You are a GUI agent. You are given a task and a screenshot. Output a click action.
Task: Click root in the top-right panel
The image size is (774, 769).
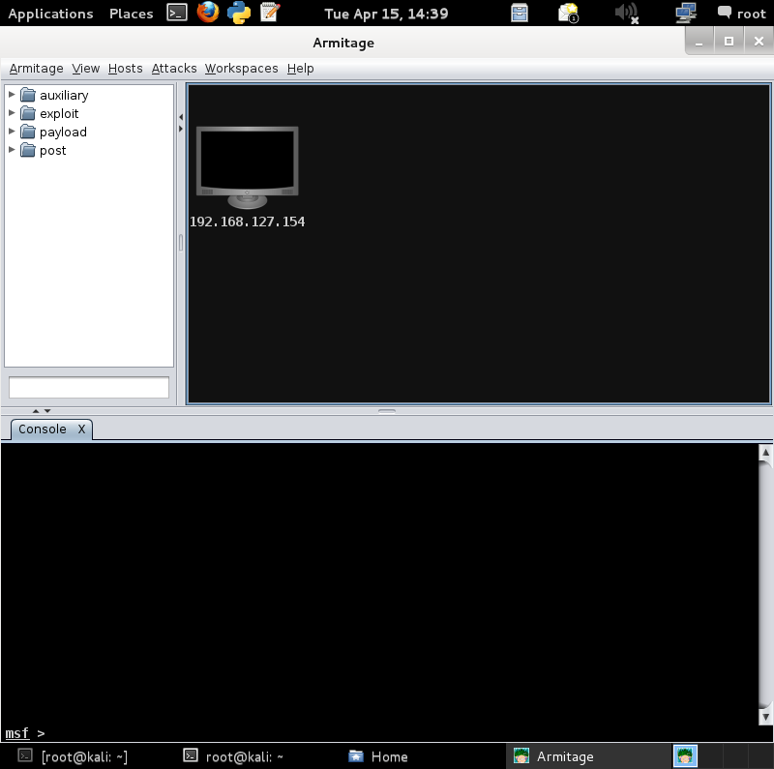click(744, 13)
